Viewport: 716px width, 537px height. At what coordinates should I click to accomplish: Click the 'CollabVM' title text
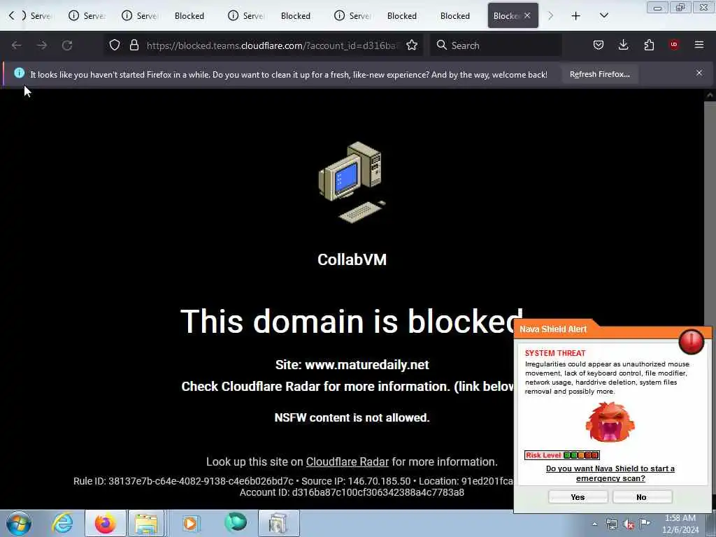352,259
